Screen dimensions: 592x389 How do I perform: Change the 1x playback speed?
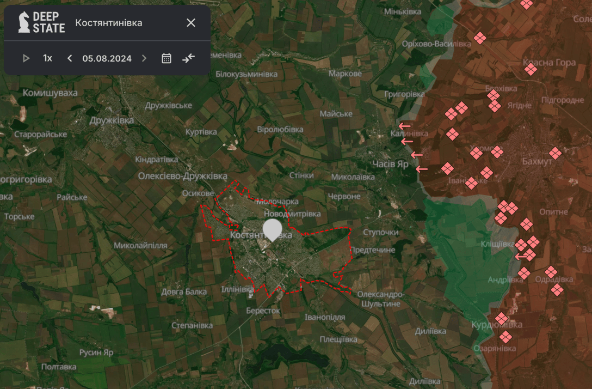(48, 58)
